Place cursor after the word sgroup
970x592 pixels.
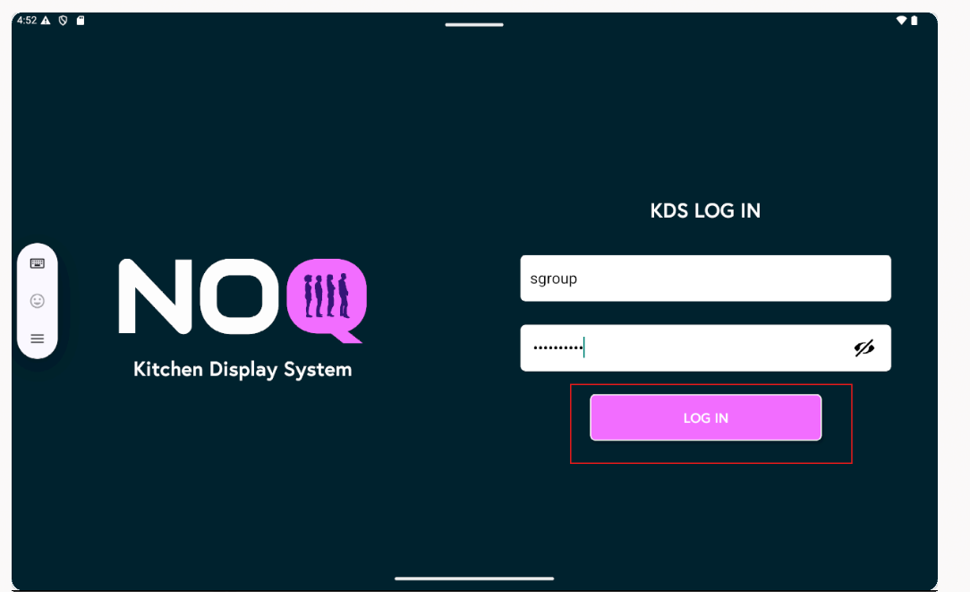click(x=579, y=279)
